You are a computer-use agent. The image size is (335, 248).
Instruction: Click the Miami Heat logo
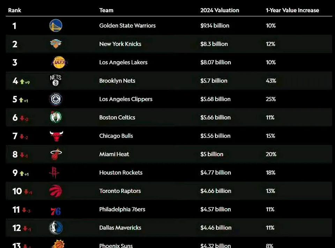(56, 154)
